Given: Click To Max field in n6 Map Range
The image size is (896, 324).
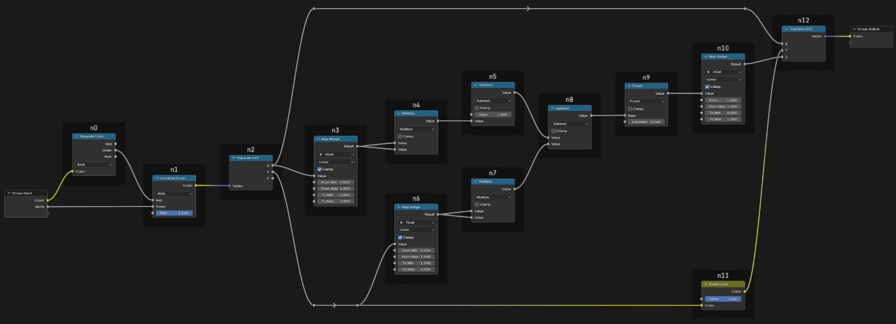Looking at the screenshot, I should pos(416,269).
